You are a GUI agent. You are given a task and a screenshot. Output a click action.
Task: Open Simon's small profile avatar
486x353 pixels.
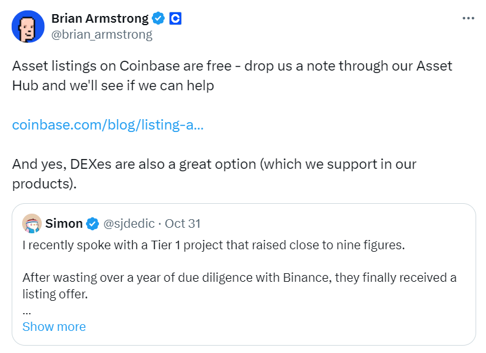tap(32, 223)
